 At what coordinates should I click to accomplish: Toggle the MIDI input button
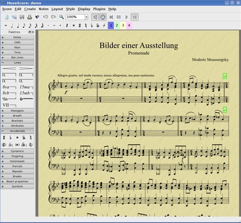[x=103, y=17]
